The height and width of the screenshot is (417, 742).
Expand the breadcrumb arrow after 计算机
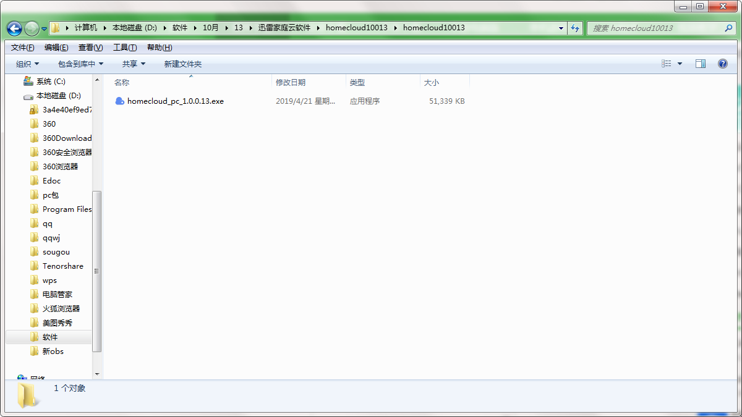pyautogui.click(x=104, y=28)
